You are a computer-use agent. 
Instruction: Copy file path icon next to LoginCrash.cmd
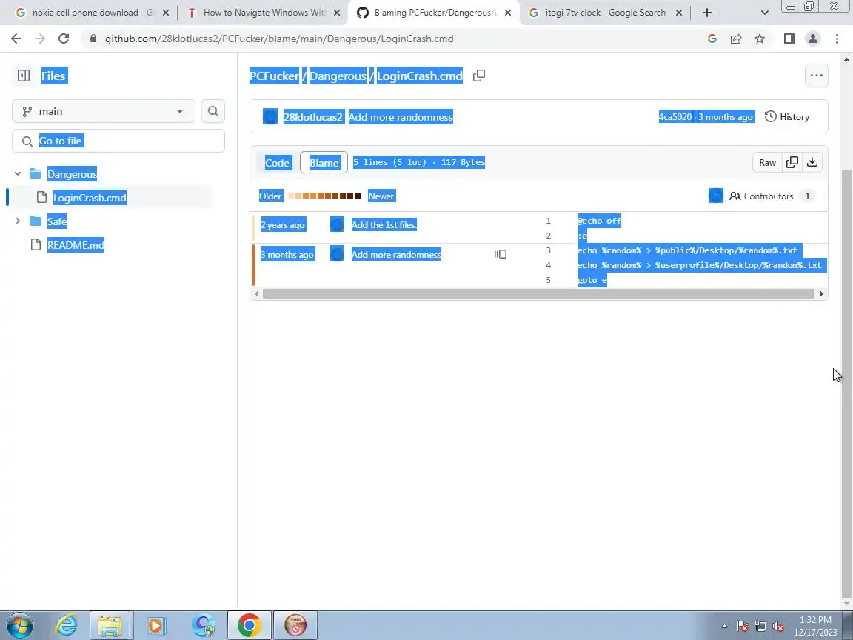(x=479, y=76)
